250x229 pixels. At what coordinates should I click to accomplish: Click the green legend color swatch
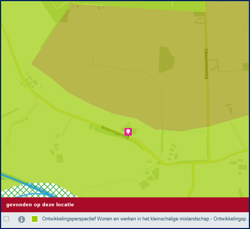pyautogui.click(x=35, y=219)
